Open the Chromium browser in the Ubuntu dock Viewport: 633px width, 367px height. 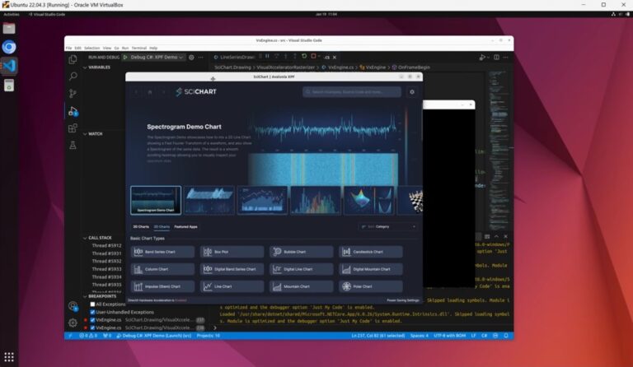(x=9, y=47)
